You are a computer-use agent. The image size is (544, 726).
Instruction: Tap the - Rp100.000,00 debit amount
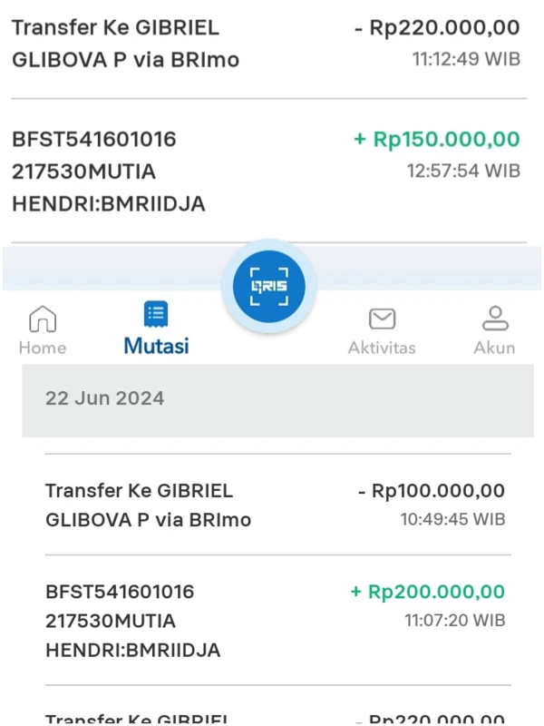click(431, 491)
